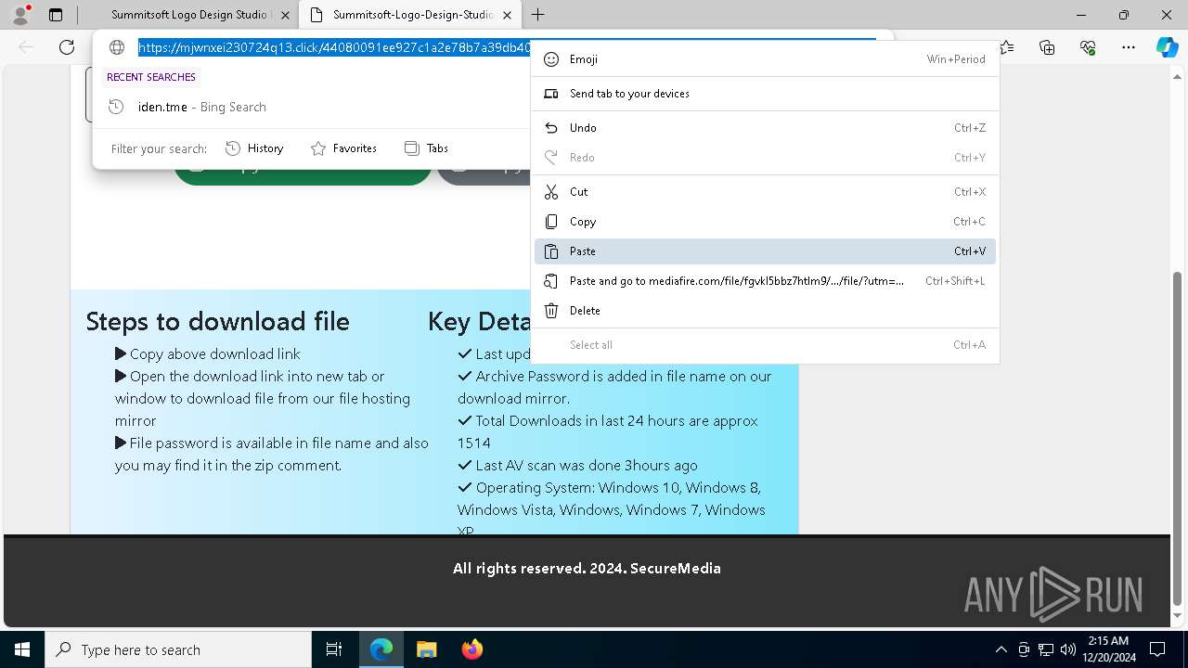Click the back arrow navigation icon
The image size is (1188, 668).
coord(26,47)
